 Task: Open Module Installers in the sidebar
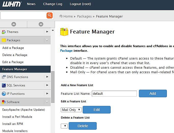(15, 131)
